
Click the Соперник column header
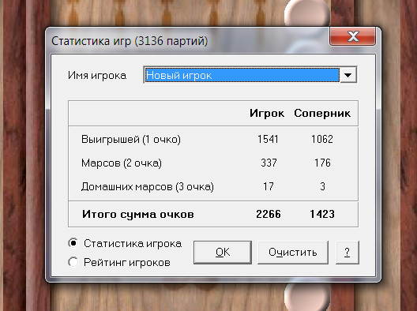322,114
